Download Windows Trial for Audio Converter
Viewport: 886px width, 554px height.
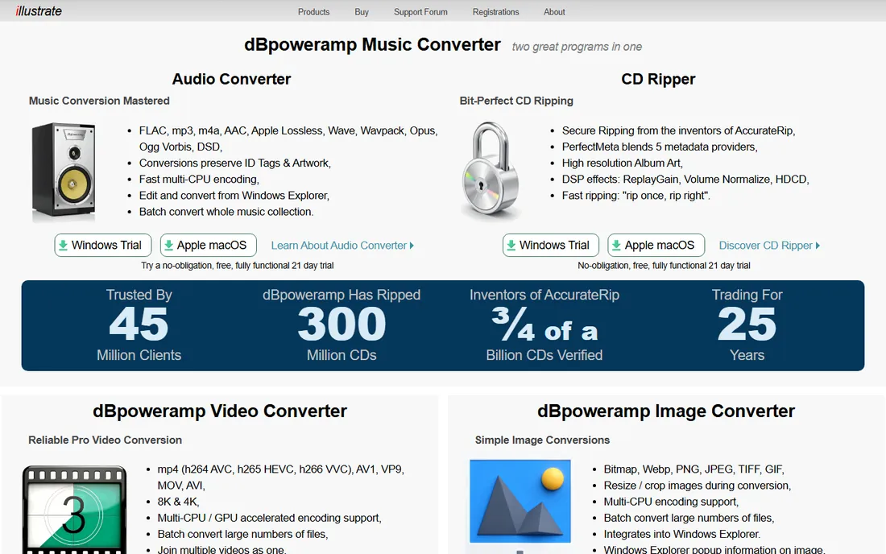[103, 245]
